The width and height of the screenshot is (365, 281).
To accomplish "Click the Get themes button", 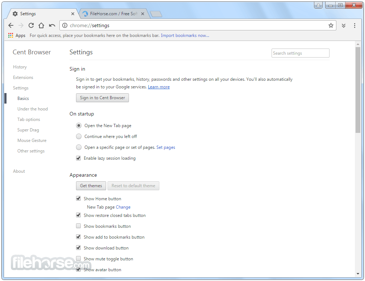I will pos(91,186).
